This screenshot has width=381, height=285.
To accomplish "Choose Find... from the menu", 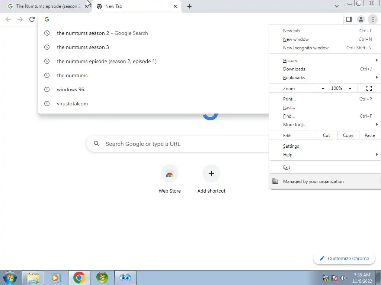I will pyautogui.click(x=324, y=116).
